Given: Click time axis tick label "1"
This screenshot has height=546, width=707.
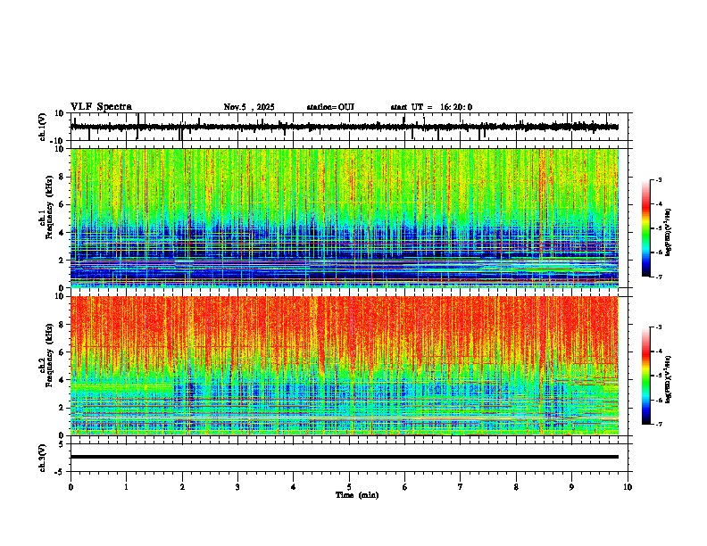Looking at the screenshot, I should pos(126,487).
